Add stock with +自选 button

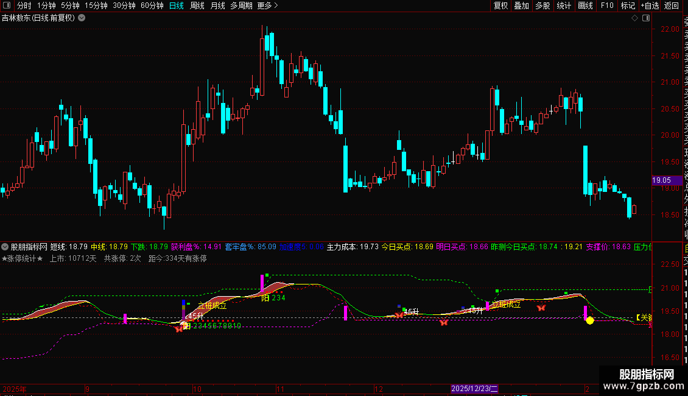(650, 5)
